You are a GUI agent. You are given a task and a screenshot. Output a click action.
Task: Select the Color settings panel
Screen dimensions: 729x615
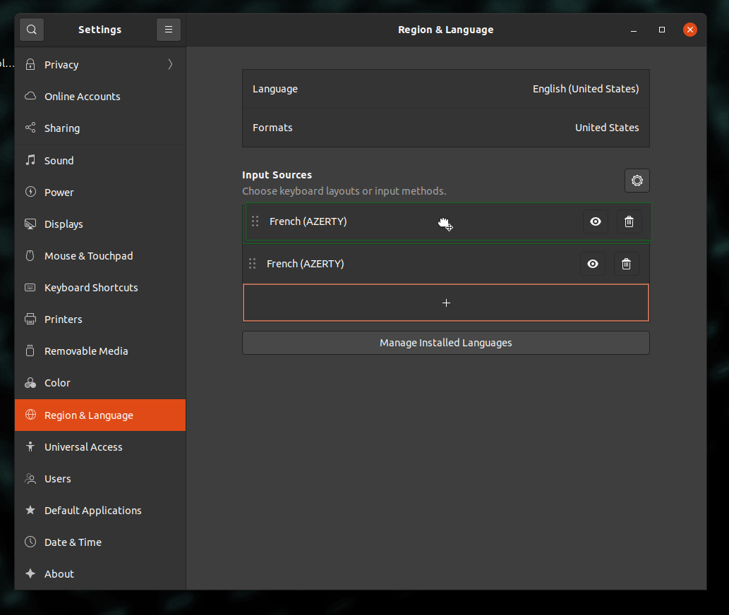click(57, 383)
